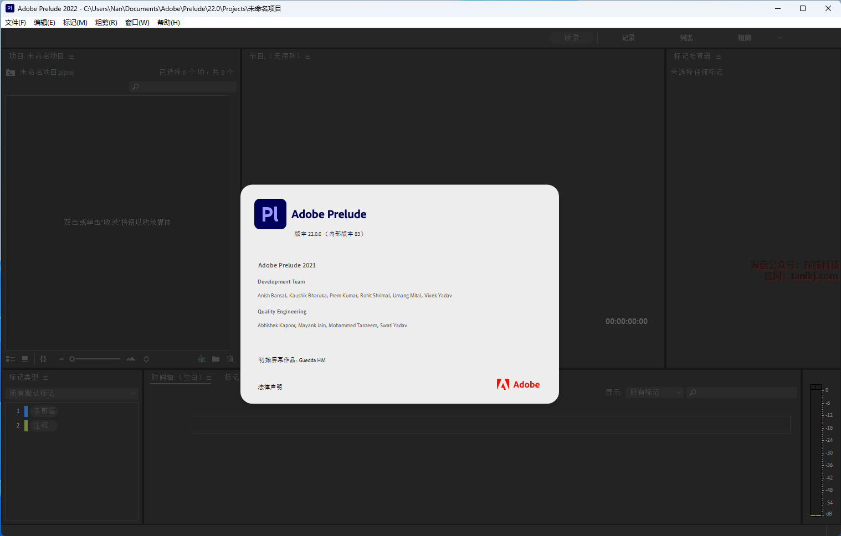Image resolution: width=841 pixels, height=536 pixels.
Task: Expand the workspace overflow chevron after 粗剪
Action: (x=780, y=38)
